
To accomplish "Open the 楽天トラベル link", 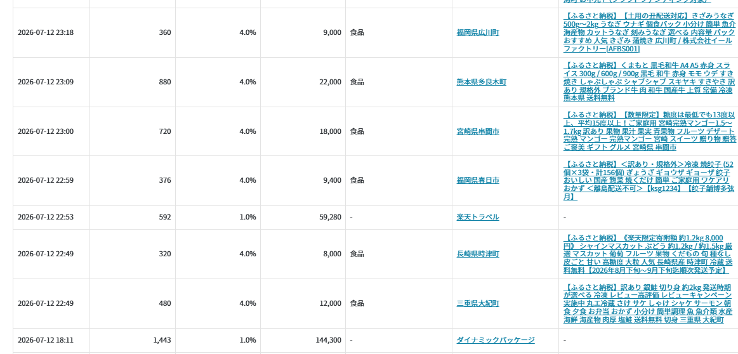I will 478,217.
